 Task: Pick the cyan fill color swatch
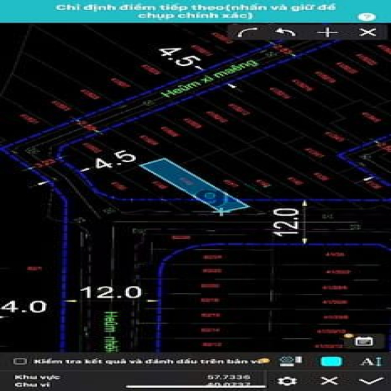coord(331,361)
